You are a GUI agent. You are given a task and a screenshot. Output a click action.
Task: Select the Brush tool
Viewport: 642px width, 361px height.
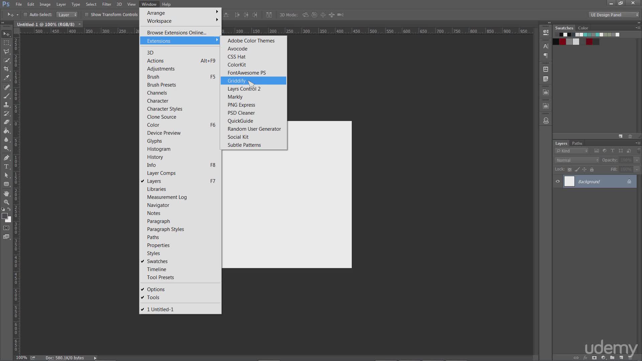[x=6, y=96]
